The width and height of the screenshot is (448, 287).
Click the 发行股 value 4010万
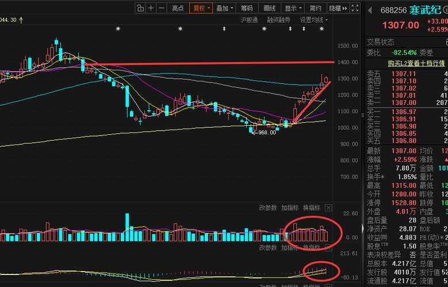405,272
